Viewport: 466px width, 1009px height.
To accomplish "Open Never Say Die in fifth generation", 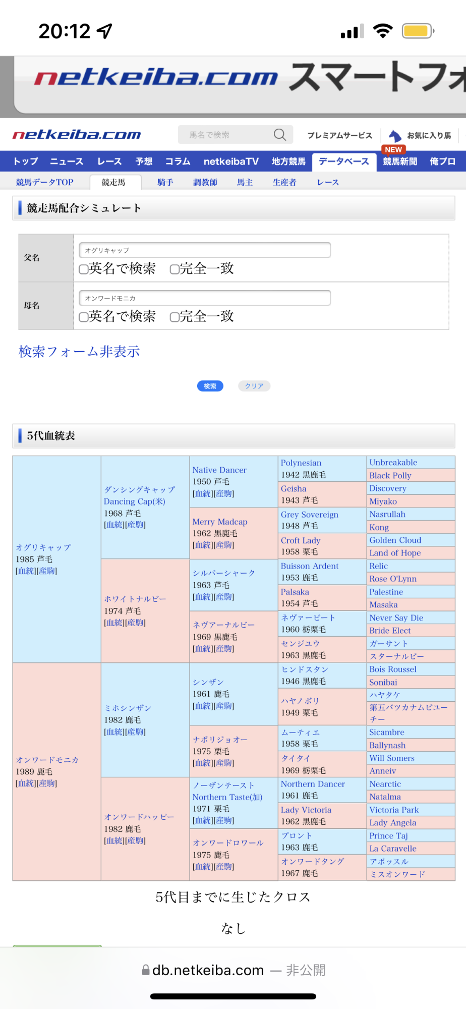I will click(396, 618).
